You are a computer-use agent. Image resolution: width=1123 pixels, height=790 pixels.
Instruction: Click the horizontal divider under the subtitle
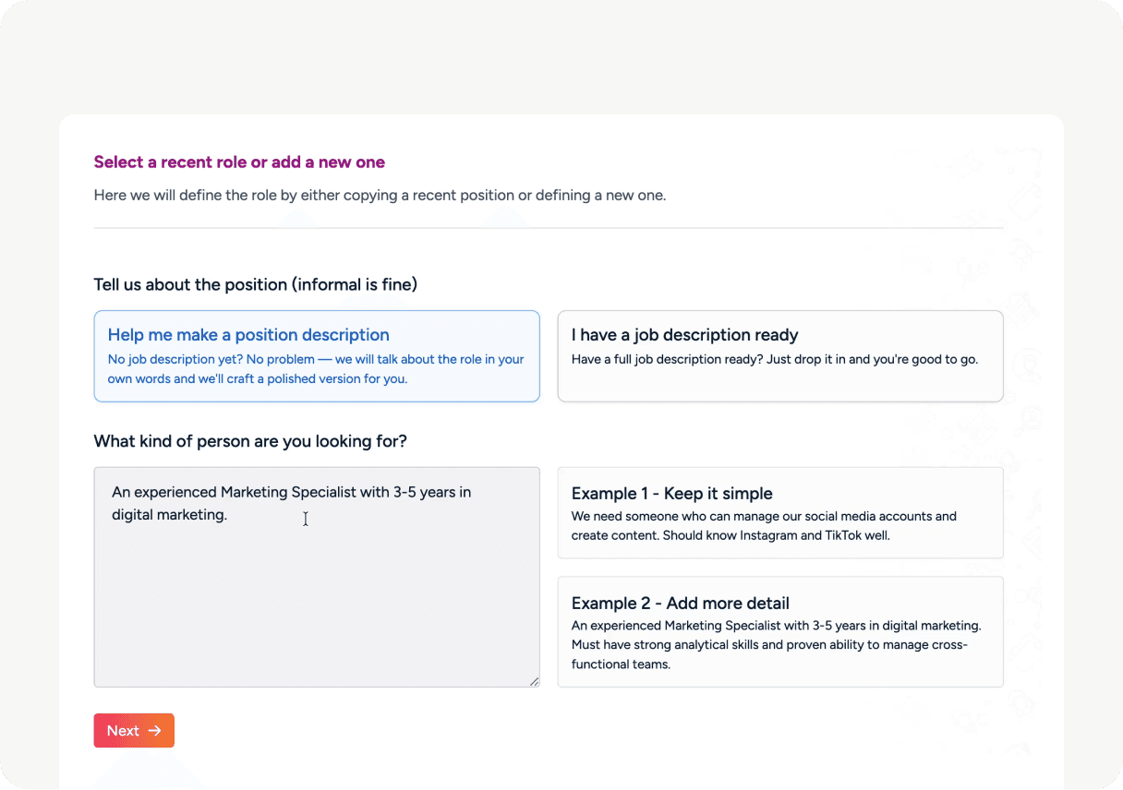[x=548, y=228]
